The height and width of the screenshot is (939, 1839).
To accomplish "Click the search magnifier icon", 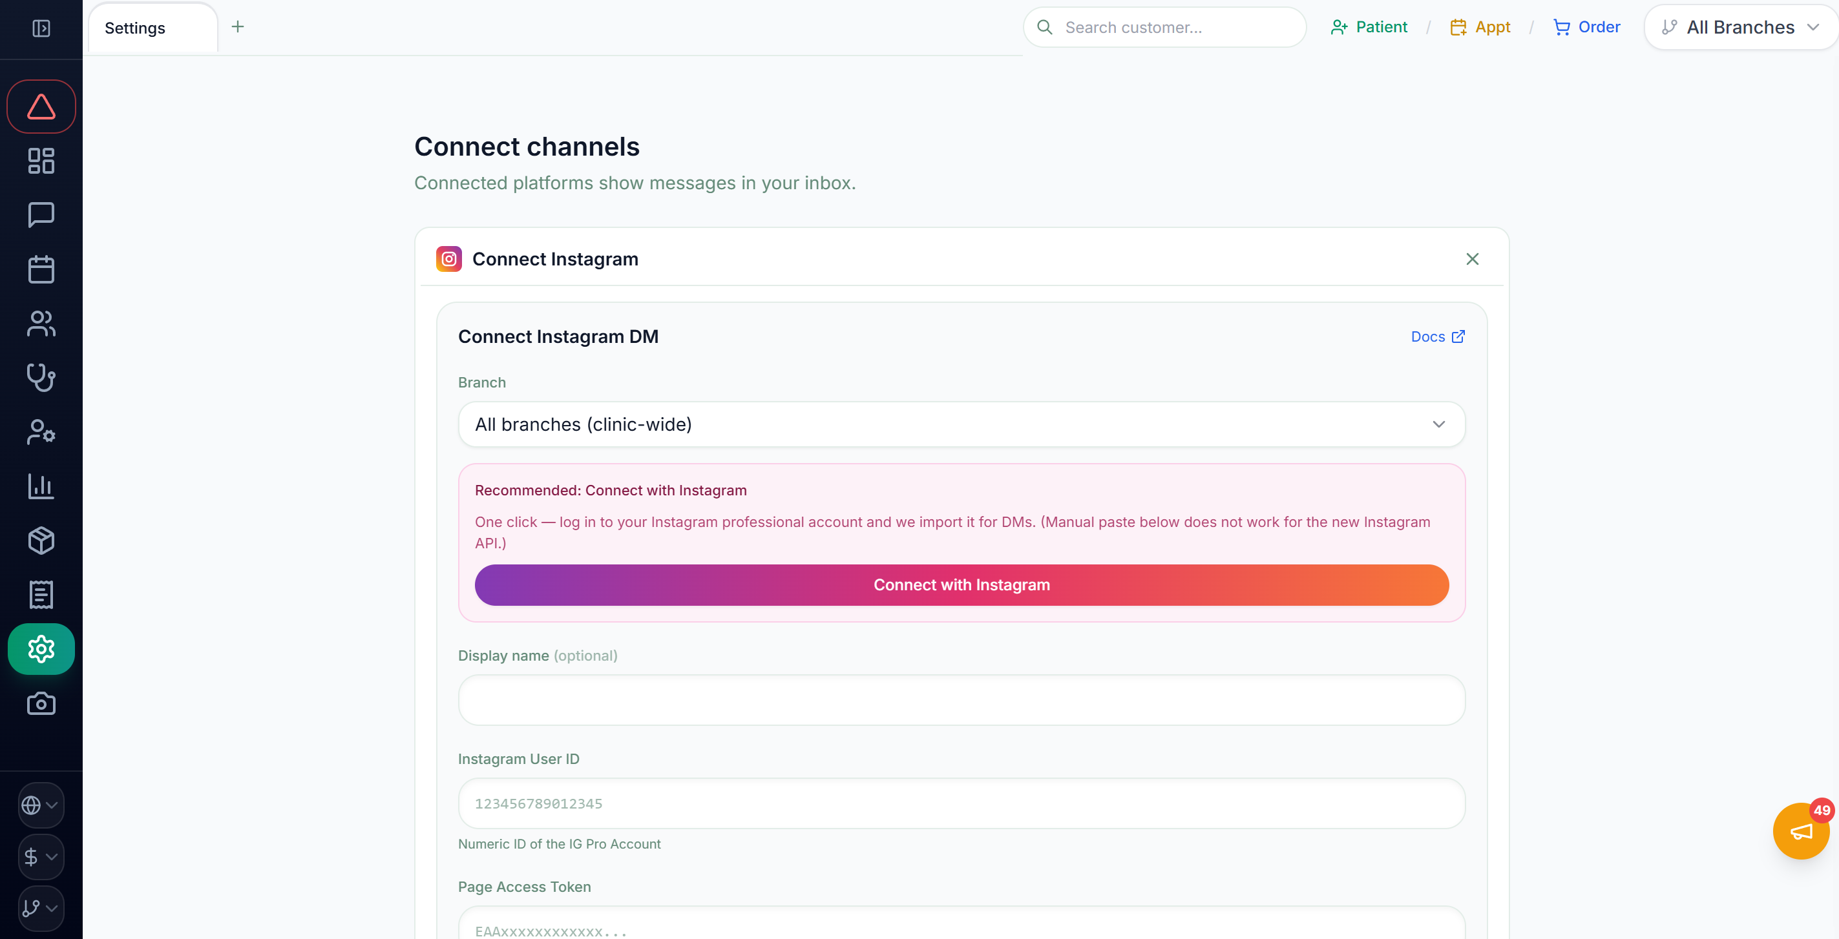I will point(1045,27).
